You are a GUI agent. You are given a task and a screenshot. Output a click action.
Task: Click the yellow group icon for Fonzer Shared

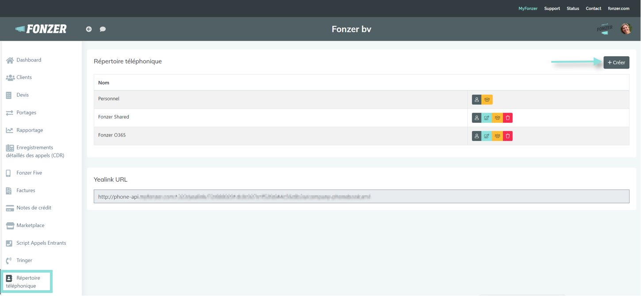pos(497,118)
